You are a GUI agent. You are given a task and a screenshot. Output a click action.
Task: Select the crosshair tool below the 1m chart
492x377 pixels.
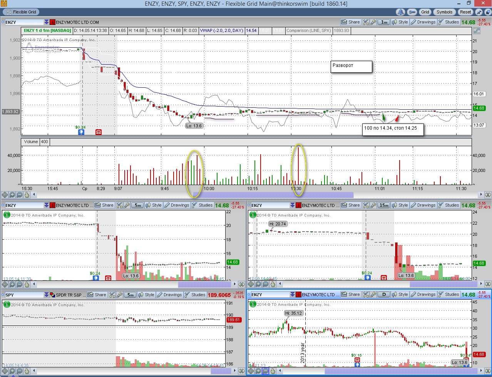[x=5, y=195]
